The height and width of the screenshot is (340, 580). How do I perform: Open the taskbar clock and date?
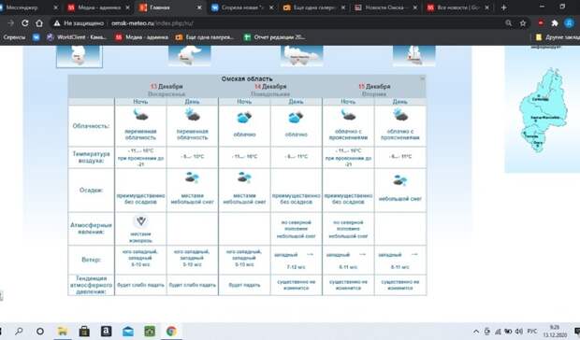pos(555,332)
